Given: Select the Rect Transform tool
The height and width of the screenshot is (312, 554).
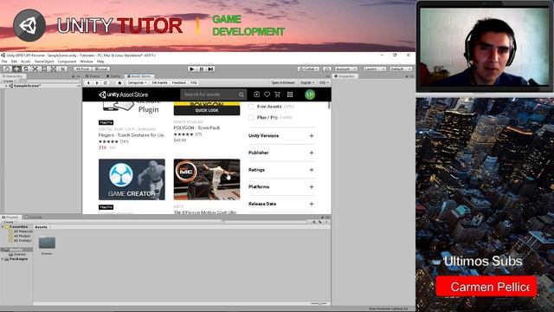Looking at the screenshot, I should 44,69.
